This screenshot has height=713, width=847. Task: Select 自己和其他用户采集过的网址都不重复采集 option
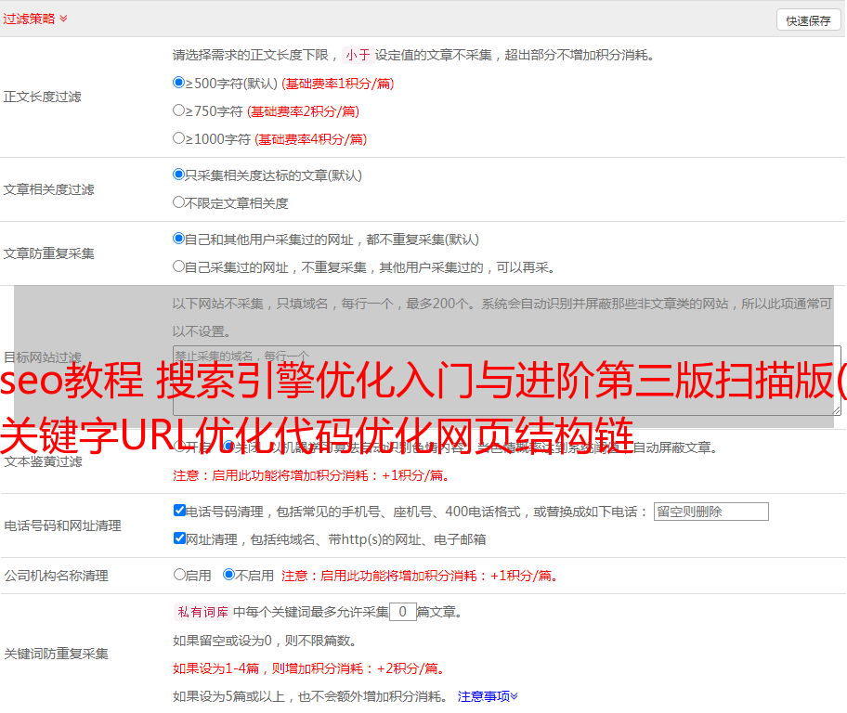(179, 239)
